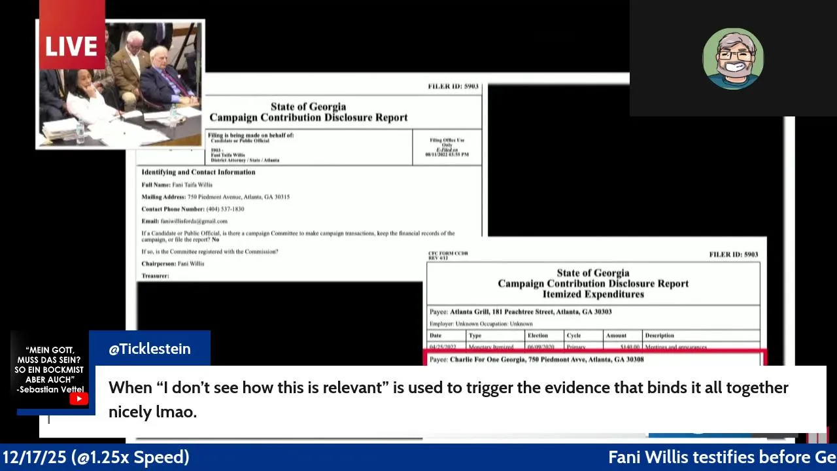Screen dimensions: 837x471
Task: Click "FILER ID: 5903" on the first document
Action: [453, 86]
